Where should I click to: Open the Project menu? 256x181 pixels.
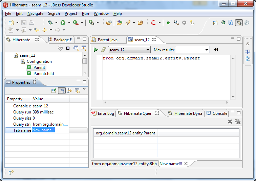point(71,14)
